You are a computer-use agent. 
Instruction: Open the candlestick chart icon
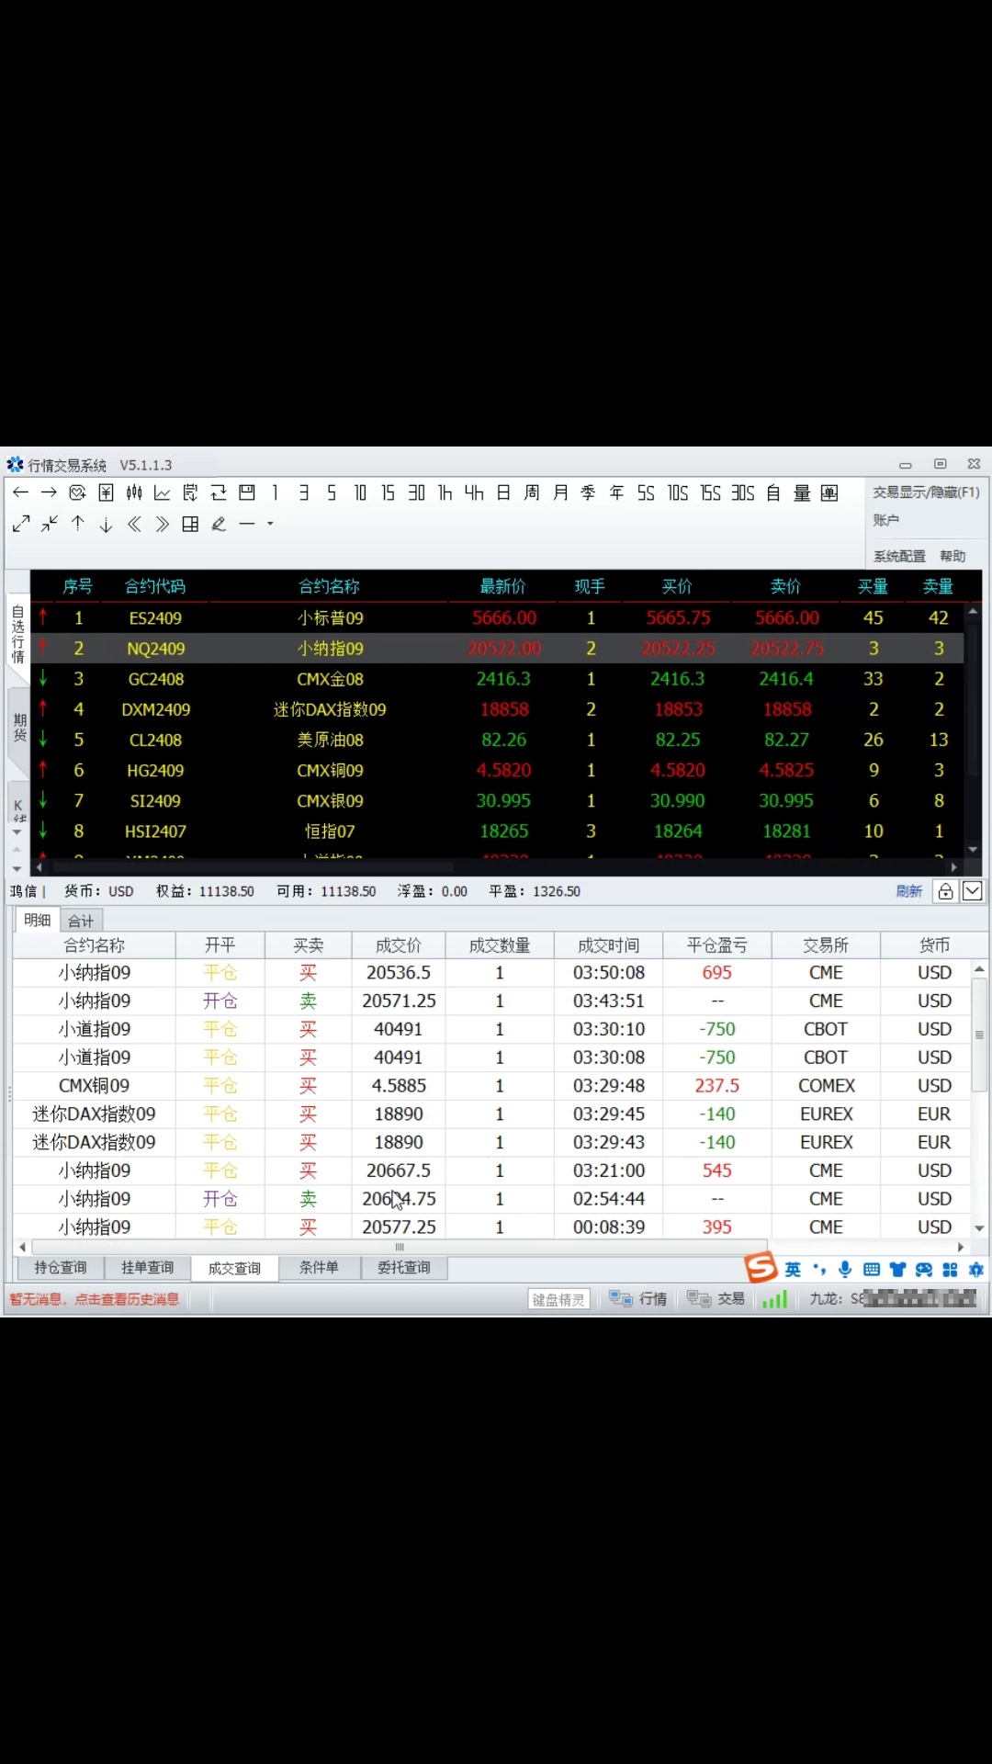(134, 492)
